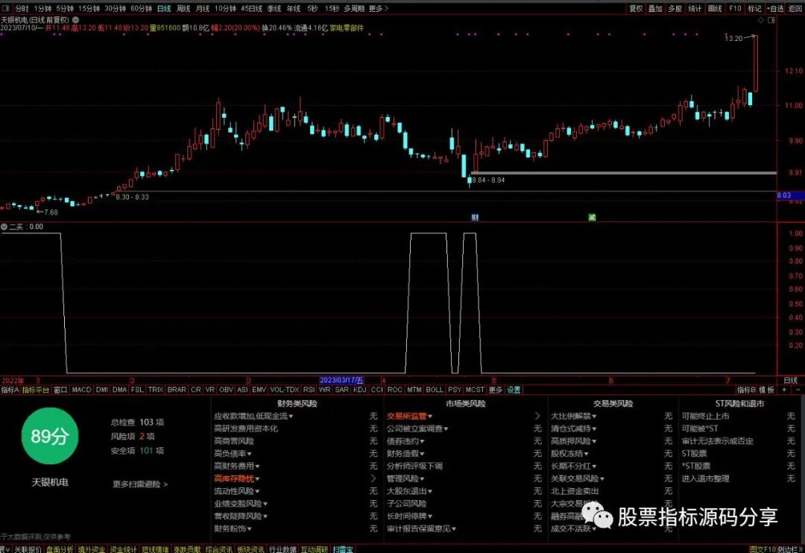Image resolution: width=805 pixels, height=553 pixels.
Task: Click 模板 template button
Action: (766, 390)
